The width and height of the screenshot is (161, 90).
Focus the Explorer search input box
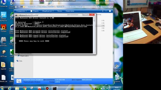tap(105, 7)
